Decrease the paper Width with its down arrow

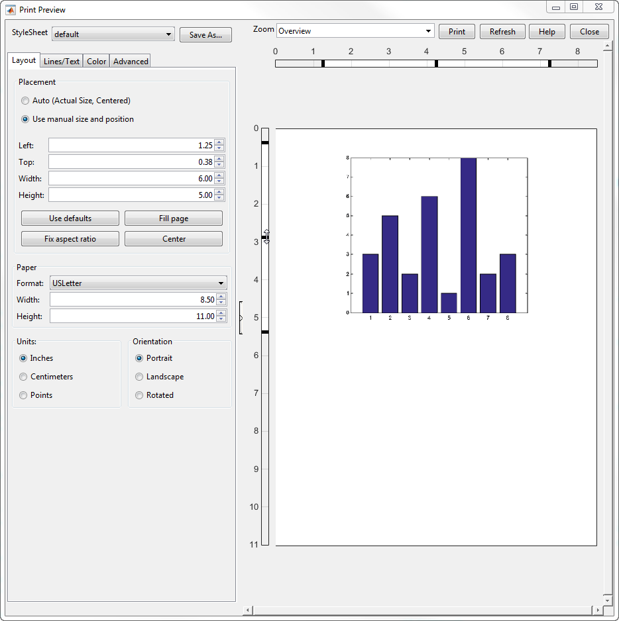point(221,303)
